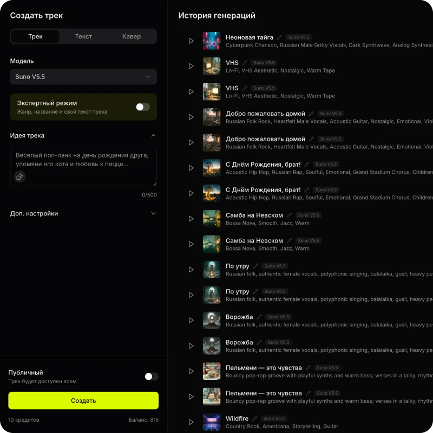
Task: Edit the Неоновая тайга title with the pencil icon
Action: pyautogui.click(x=279, y=37)
